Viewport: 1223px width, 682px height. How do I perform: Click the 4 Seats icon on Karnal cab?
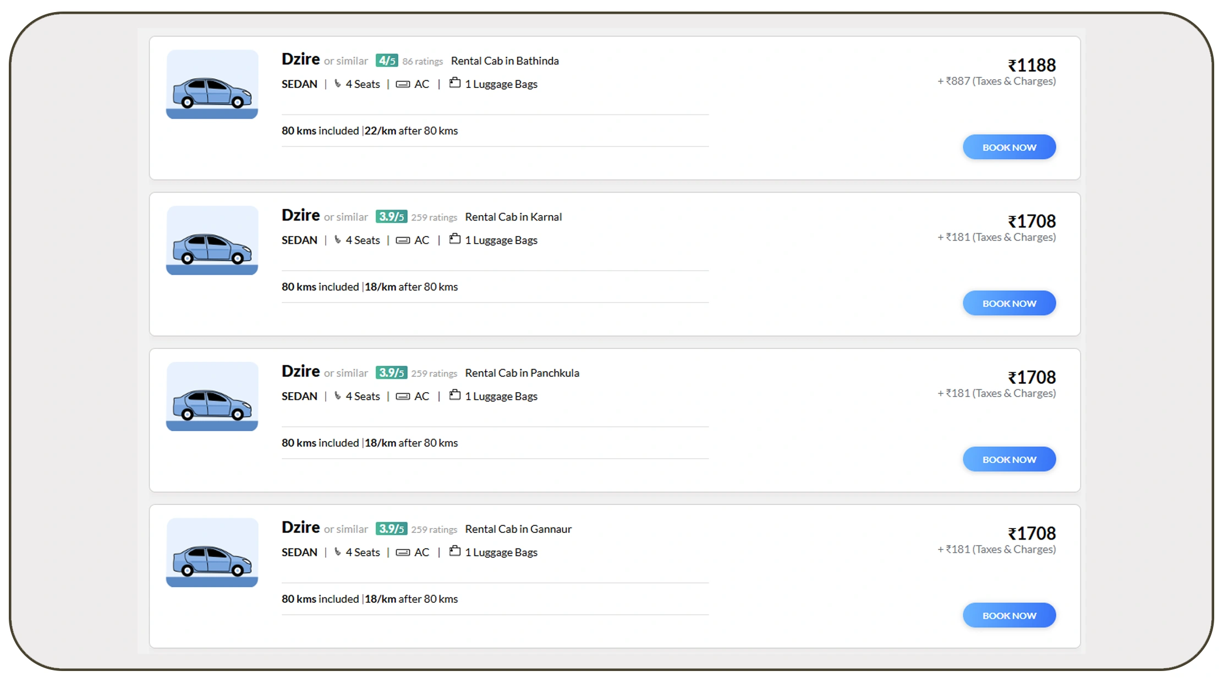click(x=338, y=240)
